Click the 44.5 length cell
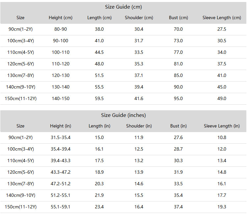 coord(99,52)
